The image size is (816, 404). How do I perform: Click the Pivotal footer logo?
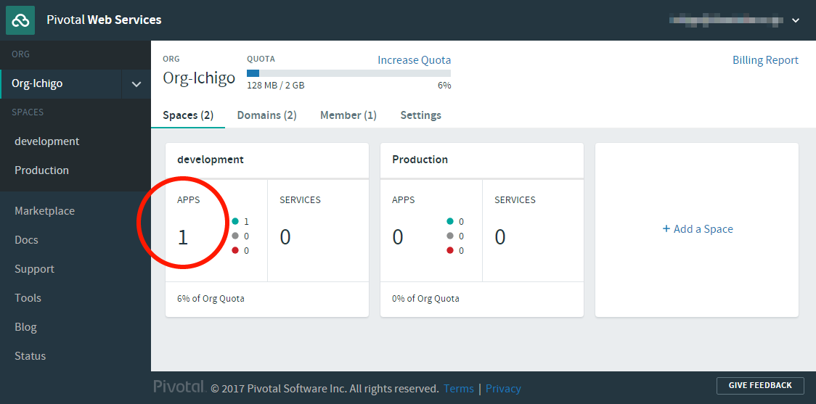179,387
